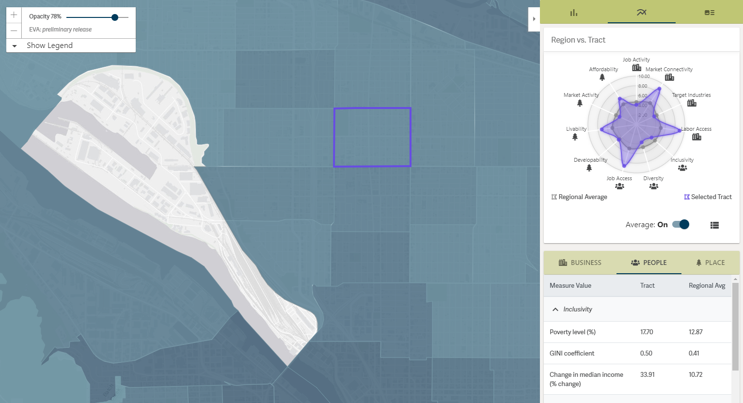This screenshot has height=403, width=743.
Task: Open the card list view tab
Action: [709, 13]
